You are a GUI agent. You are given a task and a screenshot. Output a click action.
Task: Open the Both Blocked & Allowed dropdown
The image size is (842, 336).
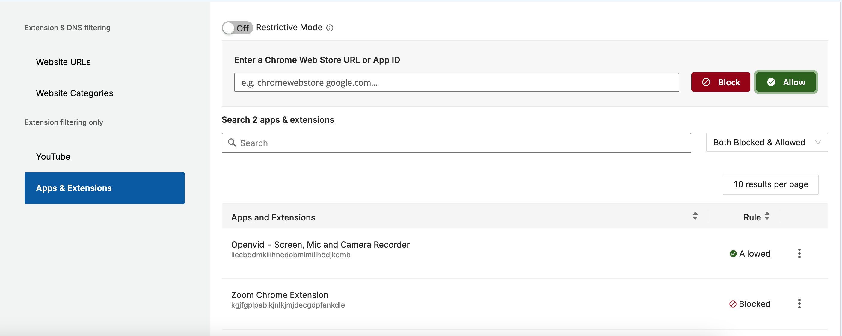point(767,142)
